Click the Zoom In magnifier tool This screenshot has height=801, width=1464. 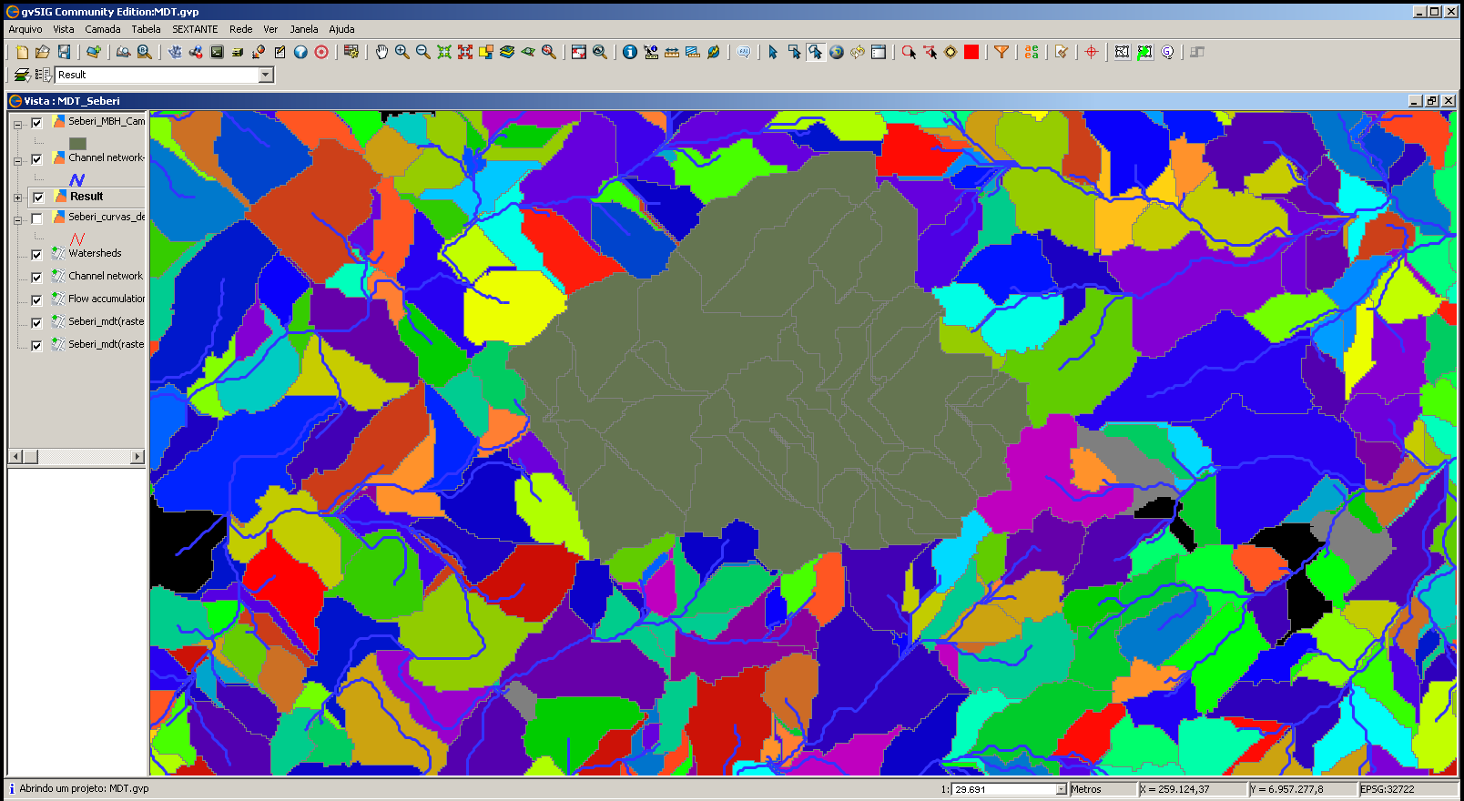click(x=402, y=52)
